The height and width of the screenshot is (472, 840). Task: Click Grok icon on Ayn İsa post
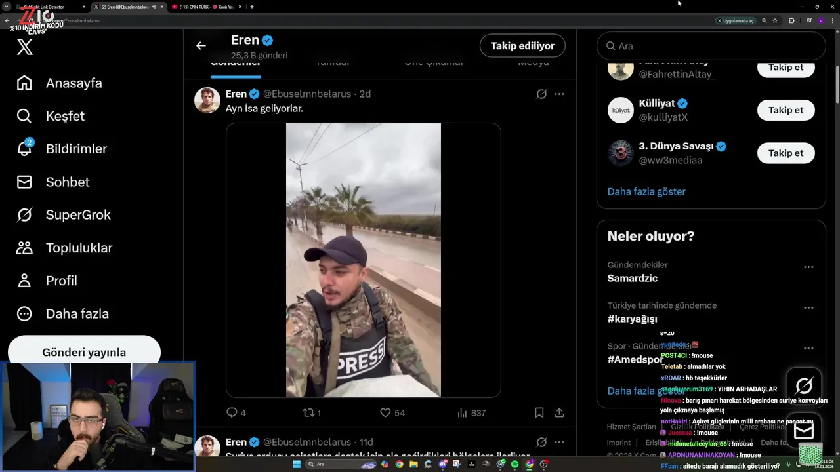pos(541,94)
